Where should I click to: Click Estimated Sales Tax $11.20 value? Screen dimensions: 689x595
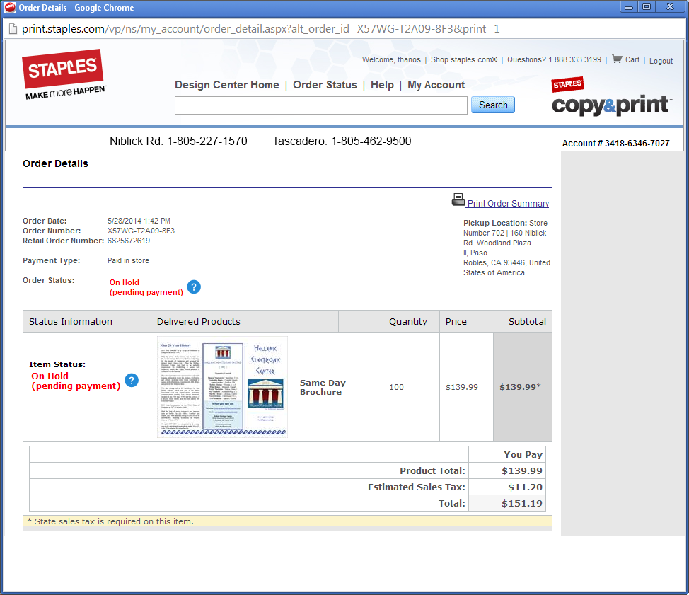pos(525,487)
